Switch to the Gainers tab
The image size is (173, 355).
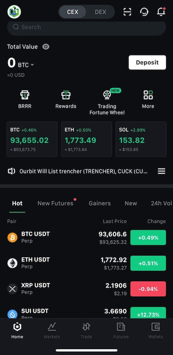100,203
